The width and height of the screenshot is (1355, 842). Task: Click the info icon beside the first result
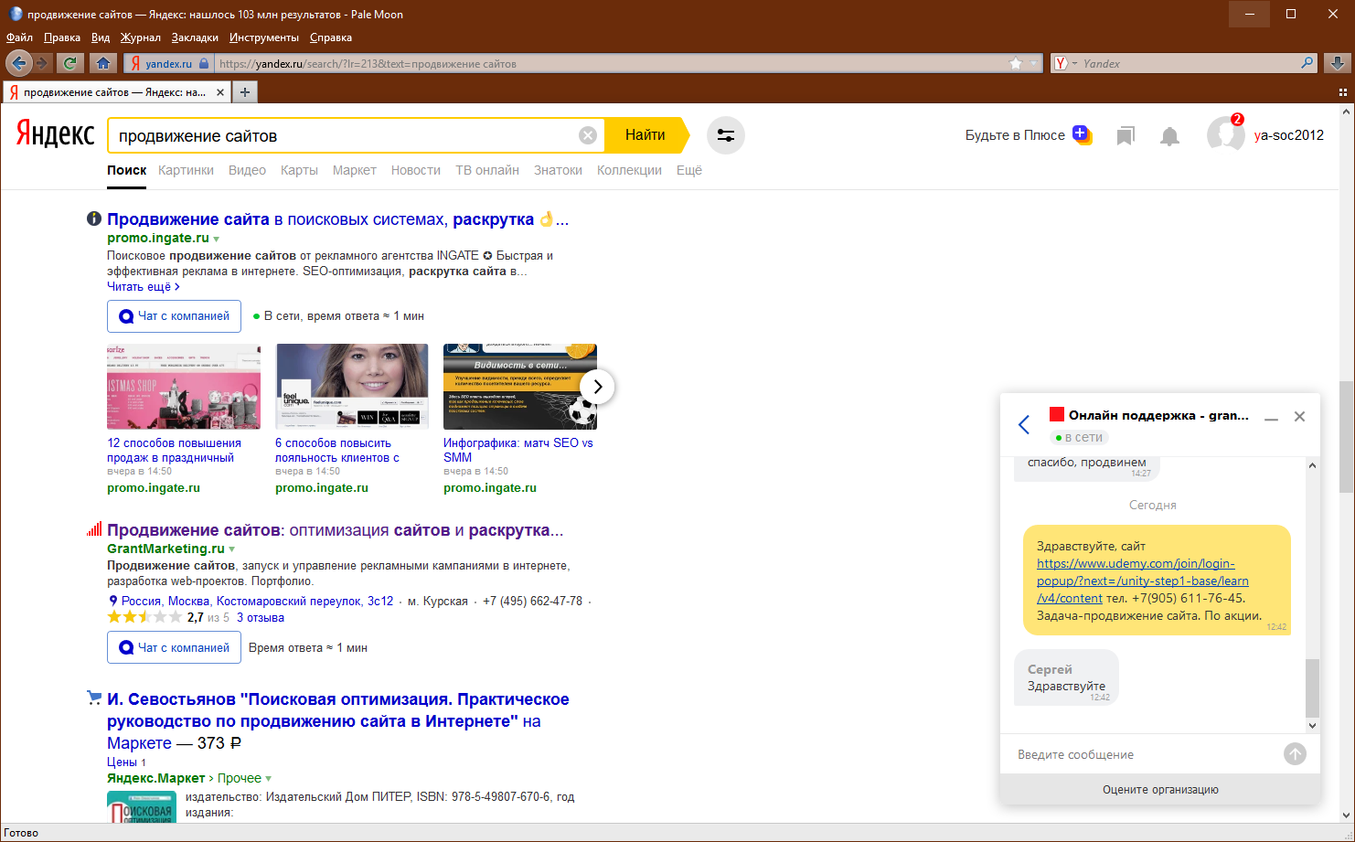click(93, 218)
